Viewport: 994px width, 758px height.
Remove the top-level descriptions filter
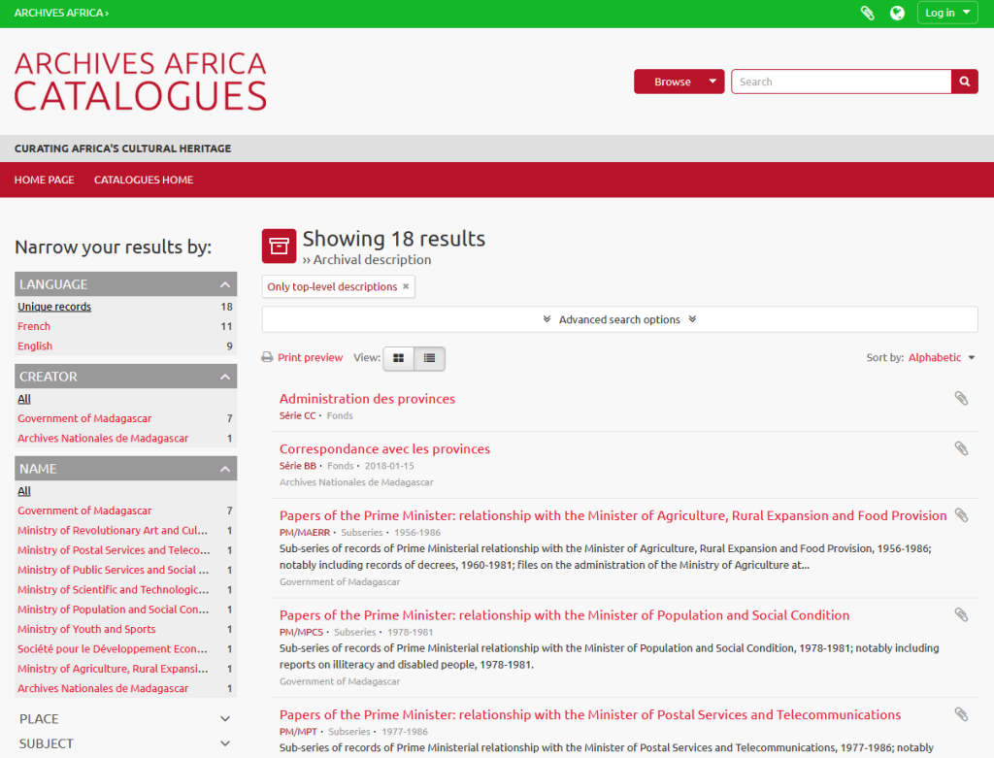pyautogui.click(x=406, y=286)
